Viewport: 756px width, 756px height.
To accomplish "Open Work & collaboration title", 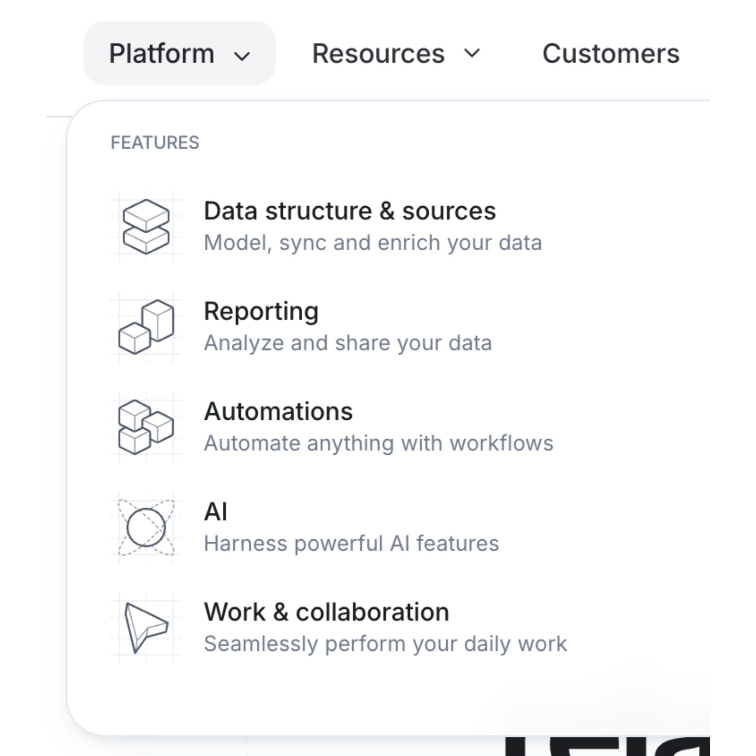I will coord(326,612).
